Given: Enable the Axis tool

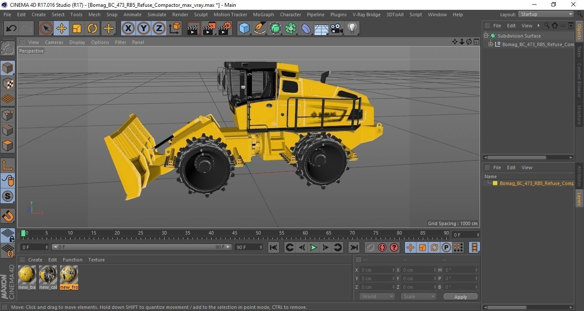Looking at the screenshot, I should pyautogui.click(x=8, y=165).
